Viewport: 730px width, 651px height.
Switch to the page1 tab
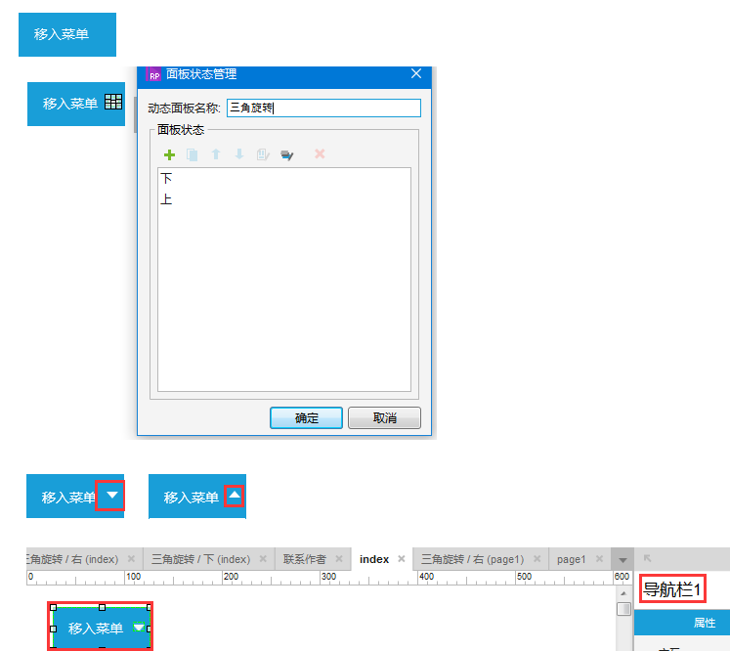point(571,559)
